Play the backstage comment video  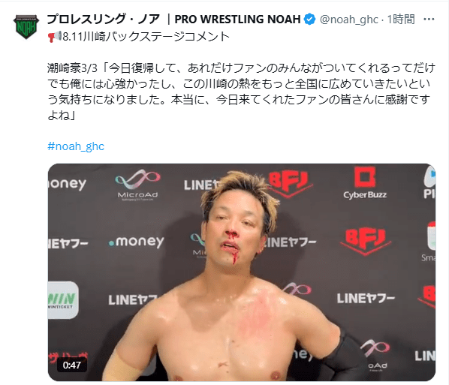[242, 272]
